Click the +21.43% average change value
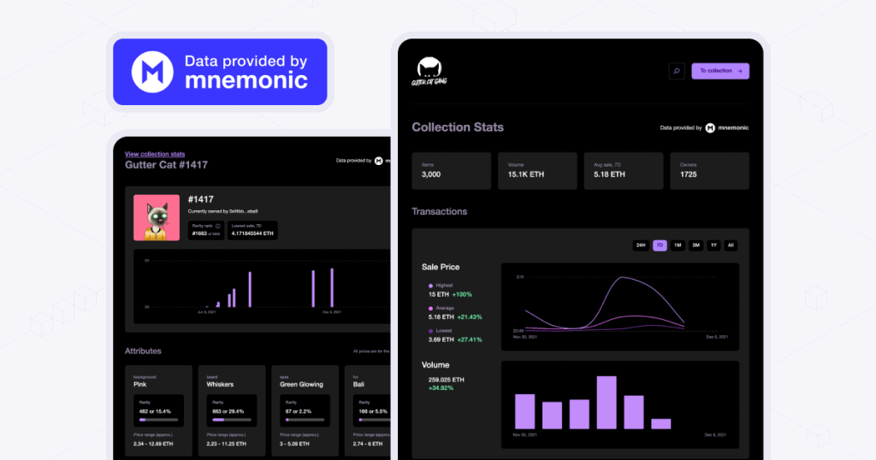This screenshot has height=460, width=876. [x=470, y=317]
